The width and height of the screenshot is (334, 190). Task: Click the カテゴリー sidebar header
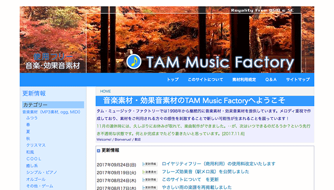click(x=53, y=105)
